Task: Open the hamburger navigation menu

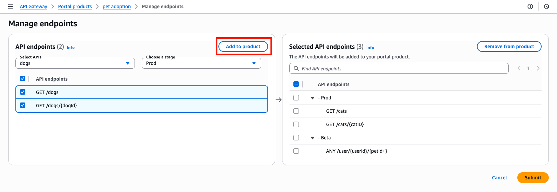Action: click(11, 6)
